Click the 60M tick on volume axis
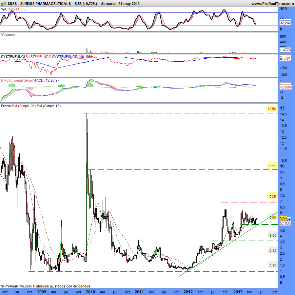Image resolution: width=295 pixels, height=295 pixels. point(283,36)
